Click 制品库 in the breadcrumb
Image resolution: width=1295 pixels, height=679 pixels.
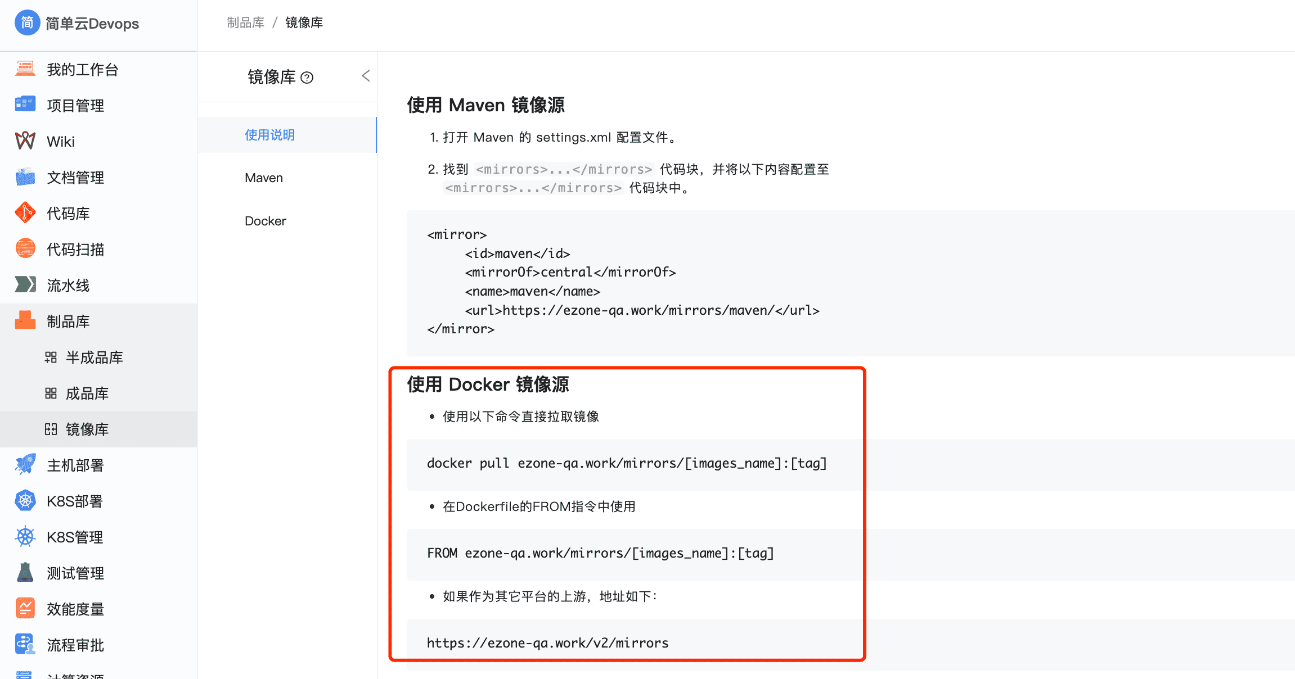[245, 22]
